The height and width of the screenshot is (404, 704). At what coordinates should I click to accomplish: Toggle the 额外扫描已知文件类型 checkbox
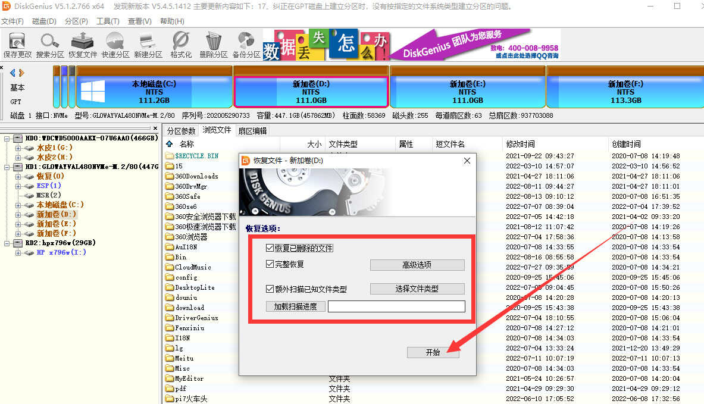[x=270, y=289]
